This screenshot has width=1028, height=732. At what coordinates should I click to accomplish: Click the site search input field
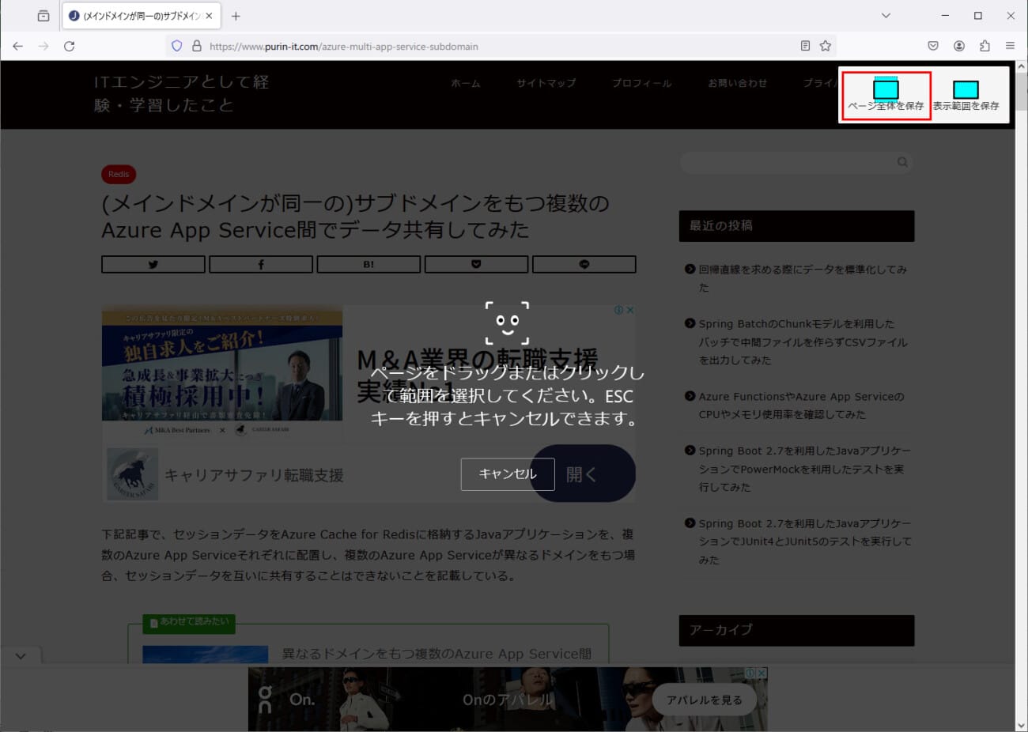(787, 162)
